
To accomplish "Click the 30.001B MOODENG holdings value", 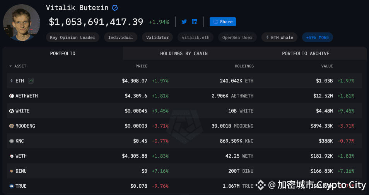I will [232, 126].
